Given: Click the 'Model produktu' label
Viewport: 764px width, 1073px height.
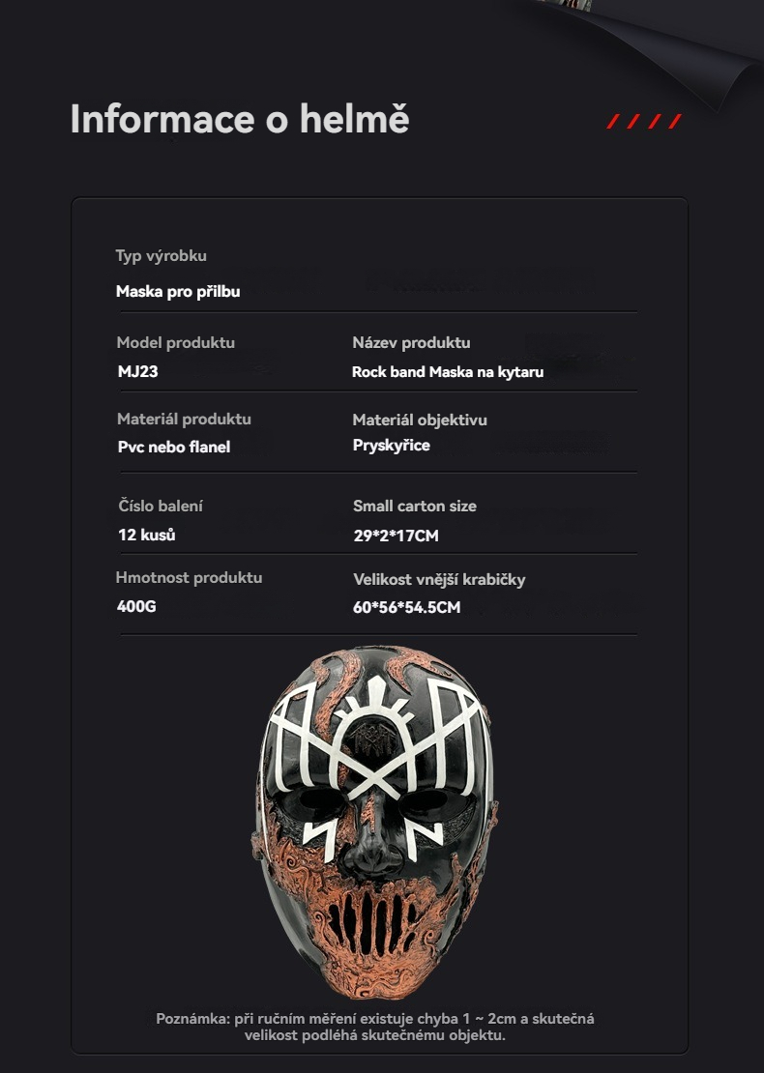Looking at the screenshot, I should (176, 342).
